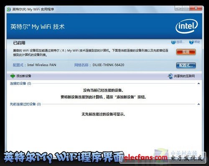
Task: Collapse the 先前连接过的设备 section
Action: [x=199, y=104]
